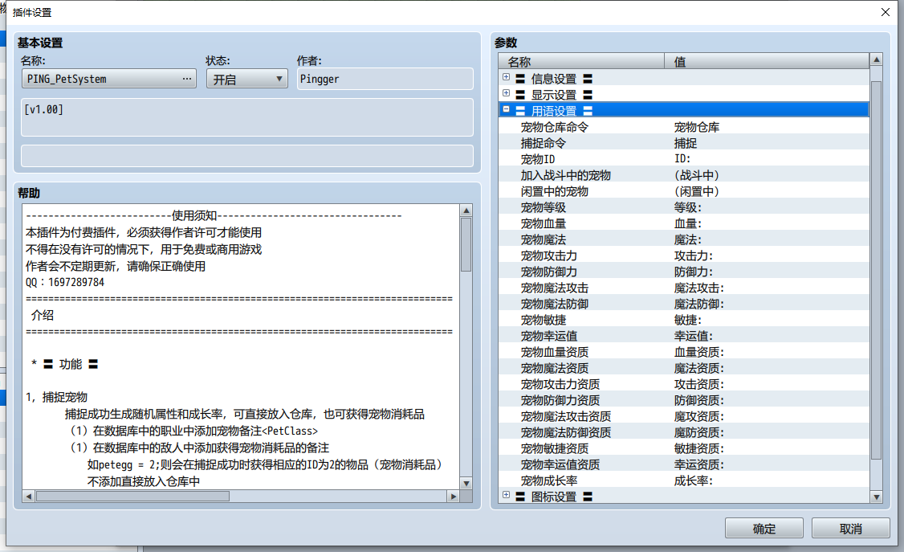The width and height of the screenshot is (904, 552).
Task: Select the 宠物攻击力 parameter row
Action: [x=684, y=256]
